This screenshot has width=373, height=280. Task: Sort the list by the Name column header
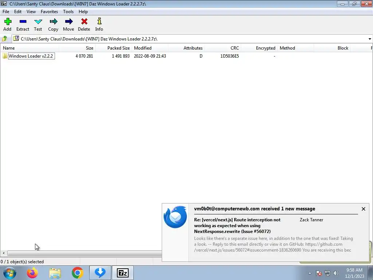click(x=30, y=48)
